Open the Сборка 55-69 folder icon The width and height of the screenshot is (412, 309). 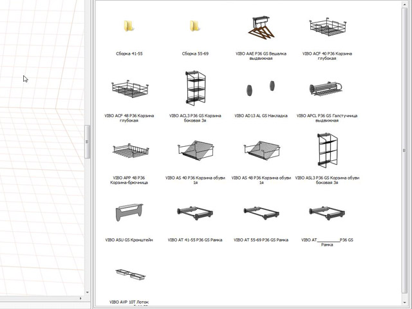[195, 26]
